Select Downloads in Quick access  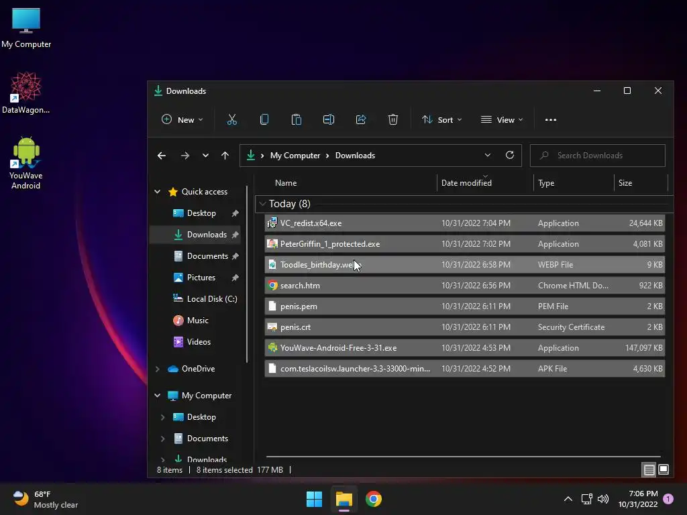(x=195, y=235)
